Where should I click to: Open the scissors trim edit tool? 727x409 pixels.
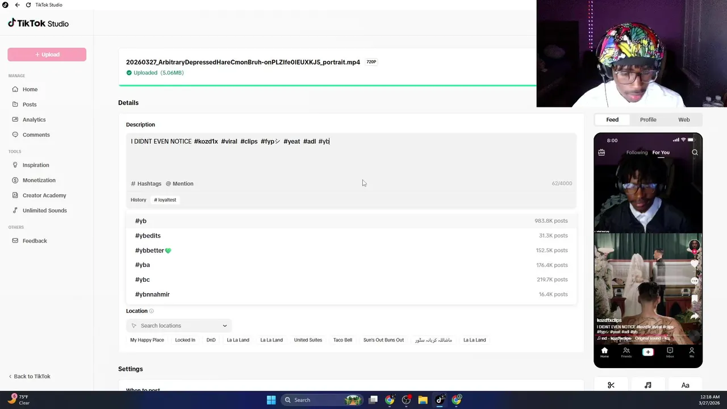(611, 385)
